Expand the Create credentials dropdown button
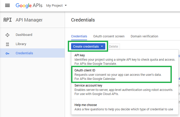This screenshot has width=180, height=117. (88, 46)
